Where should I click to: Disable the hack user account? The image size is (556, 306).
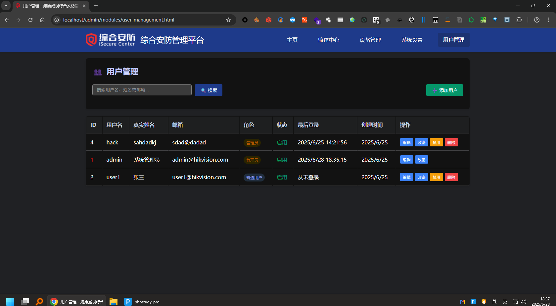coord(436,142)
